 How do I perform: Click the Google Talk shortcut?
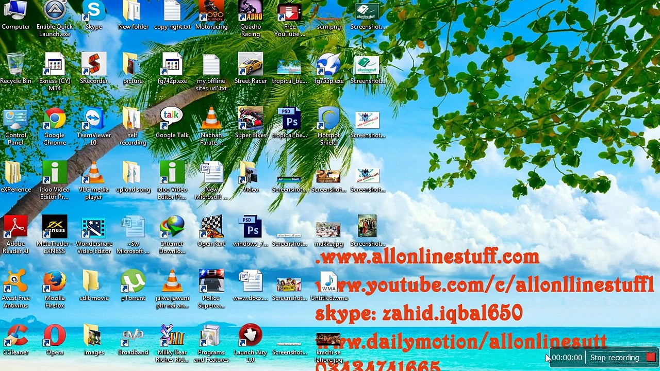click(x=172, y=123)
